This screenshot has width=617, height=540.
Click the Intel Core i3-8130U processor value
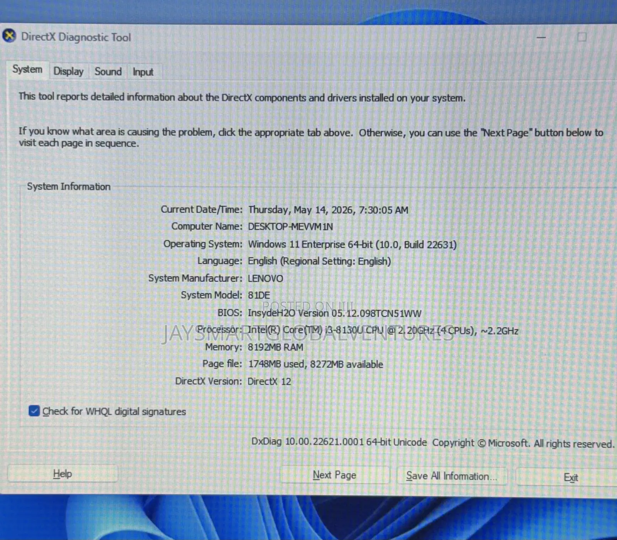click(x=383, y=330)
